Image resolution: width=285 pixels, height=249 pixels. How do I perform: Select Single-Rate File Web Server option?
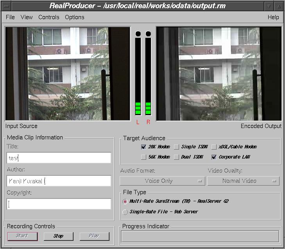pyautogui.click(x=125, y=212)
